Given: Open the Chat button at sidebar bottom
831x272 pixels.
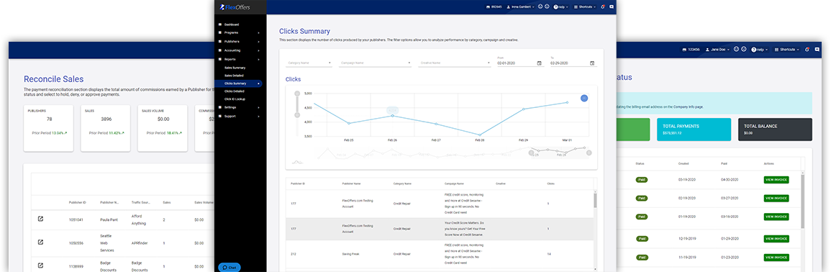Looking at the screenshot, I should click(229, 267).
